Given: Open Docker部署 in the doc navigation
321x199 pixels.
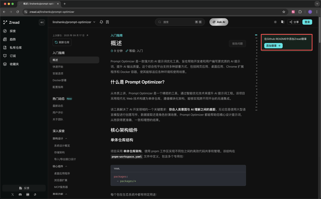Looking at the screenshot, I should pos(59,80).
